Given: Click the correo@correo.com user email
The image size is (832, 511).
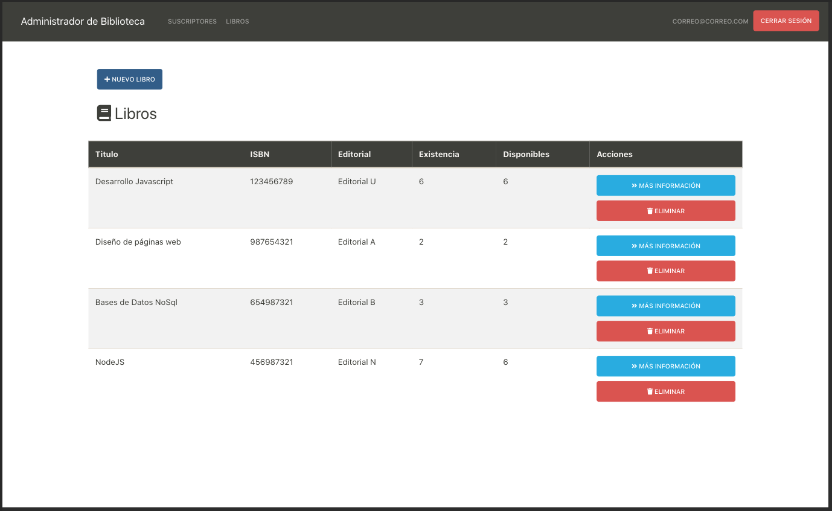Looking at the screenshot, I should (711, 21).
